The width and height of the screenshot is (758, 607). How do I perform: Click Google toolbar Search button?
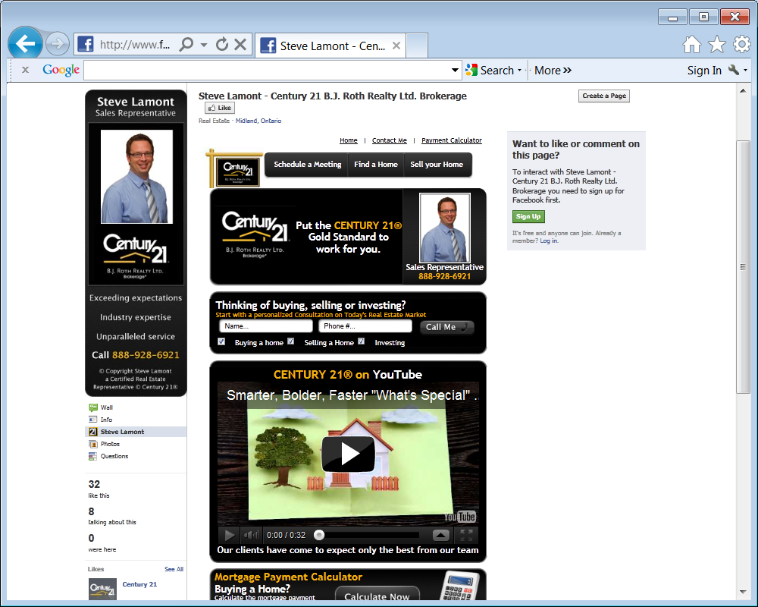tap(489, 71)
